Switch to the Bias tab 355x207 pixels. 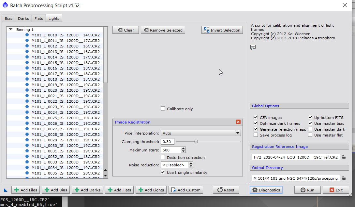[x=8, y=19]
